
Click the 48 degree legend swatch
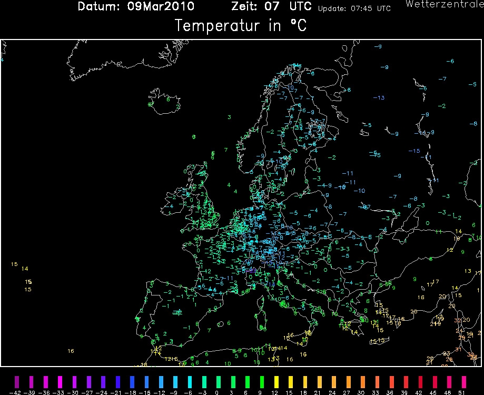tap(449, 382)
